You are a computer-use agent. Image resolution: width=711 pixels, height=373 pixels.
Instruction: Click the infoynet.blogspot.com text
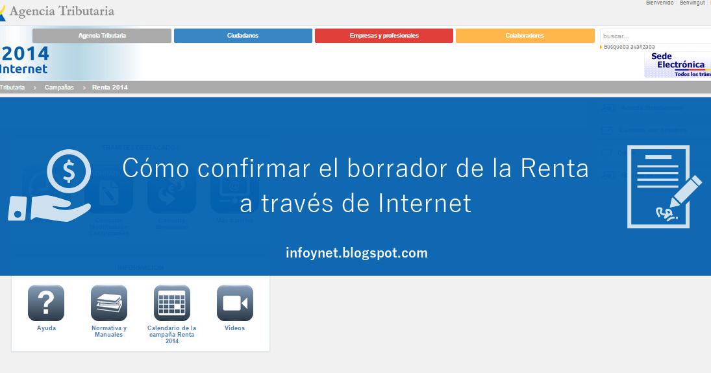[x=357, y=253]
